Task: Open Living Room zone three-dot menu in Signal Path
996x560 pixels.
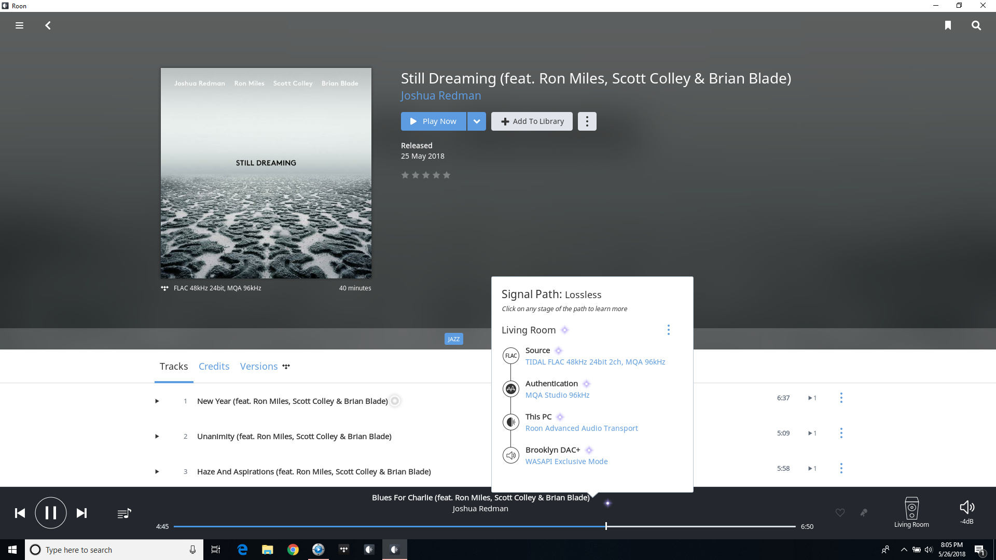Action: (x=669, y=330)
